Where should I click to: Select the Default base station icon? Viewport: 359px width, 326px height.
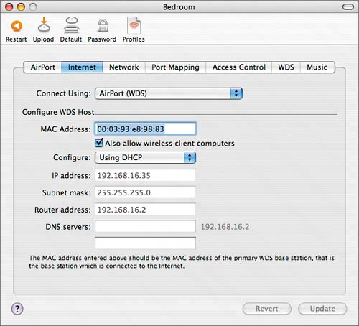[x=72, y=25]
